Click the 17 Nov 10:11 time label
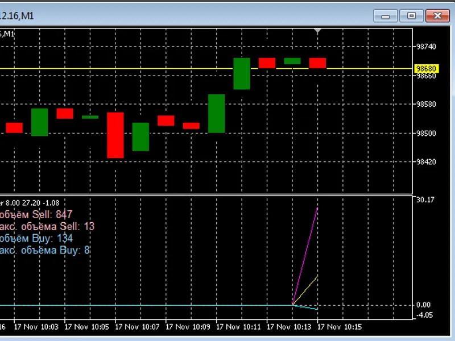 [x=238, y=327]
